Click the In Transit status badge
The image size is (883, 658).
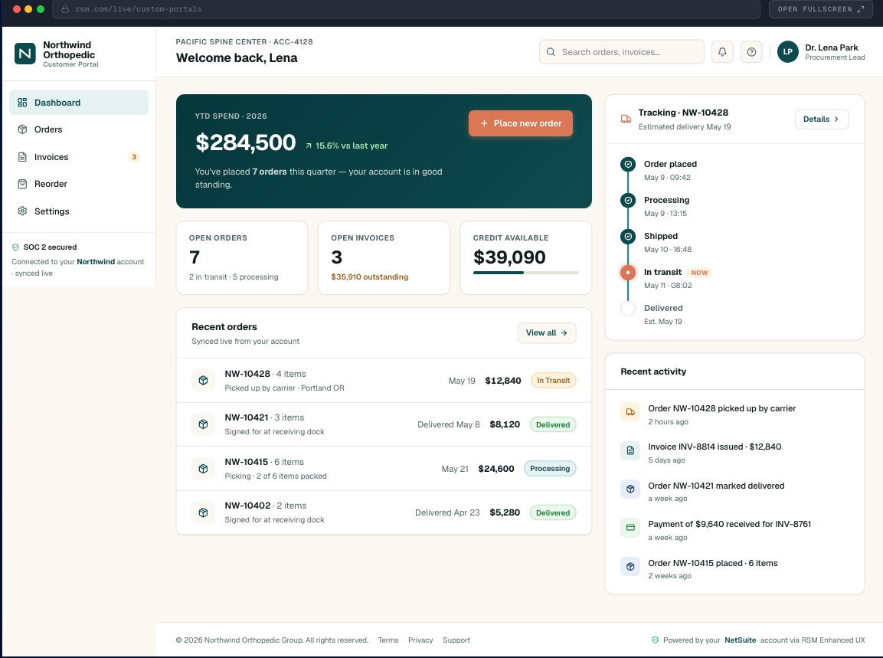553,381
